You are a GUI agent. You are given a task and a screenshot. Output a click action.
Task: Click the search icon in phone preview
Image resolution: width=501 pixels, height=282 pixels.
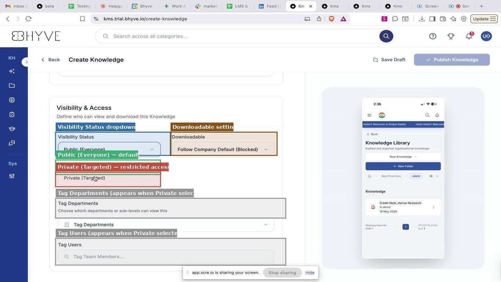coord(427,115)
